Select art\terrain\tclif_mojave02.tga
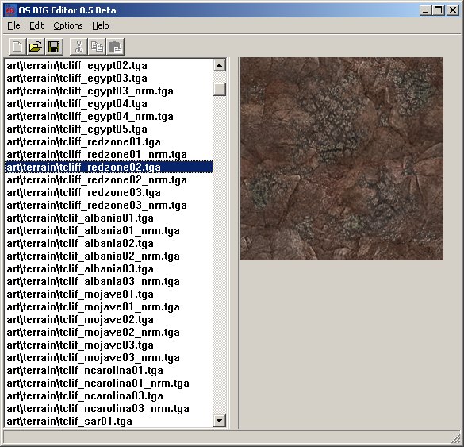The image size is (464, 447). point(109,320)
